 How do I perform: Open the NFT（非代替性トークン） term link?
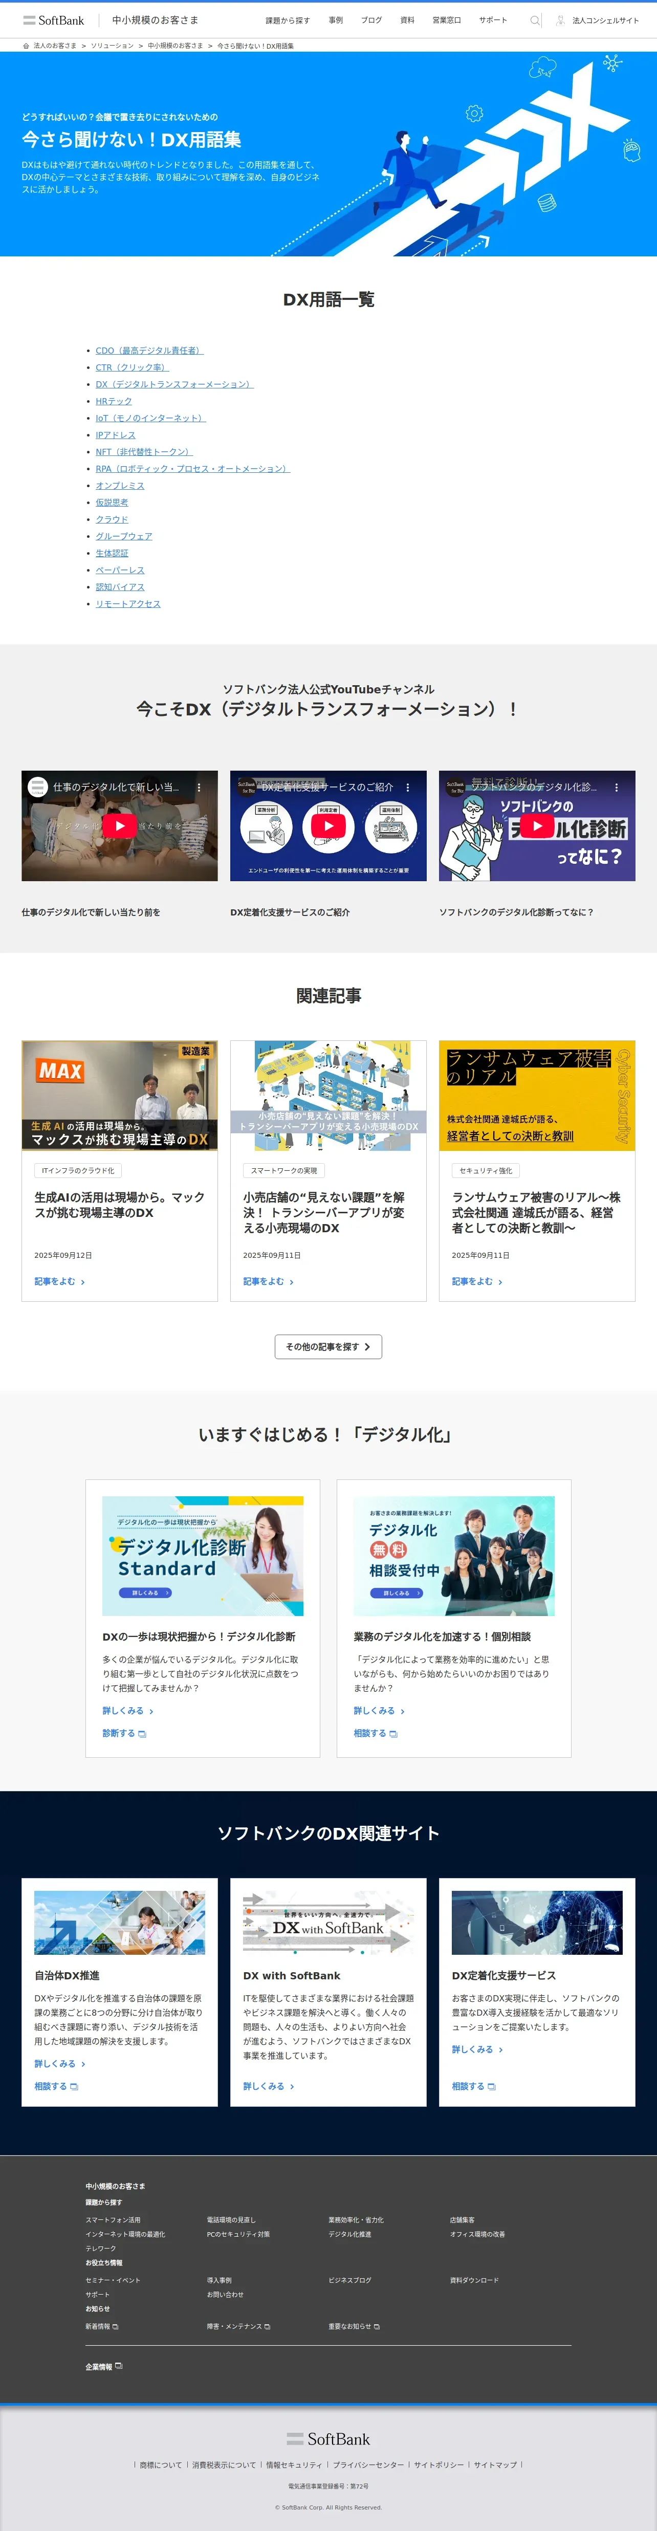tap(144, 452)
